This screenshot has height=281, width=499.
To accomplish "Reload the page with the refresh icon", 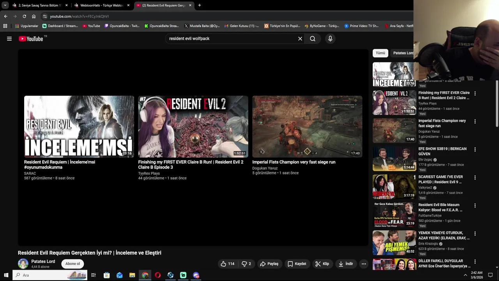I will coord(24,16).
